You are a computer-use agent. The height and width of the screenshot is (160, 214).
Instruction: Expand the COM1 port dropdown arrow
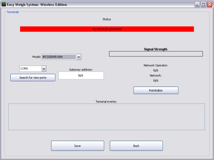coord(44,69)
